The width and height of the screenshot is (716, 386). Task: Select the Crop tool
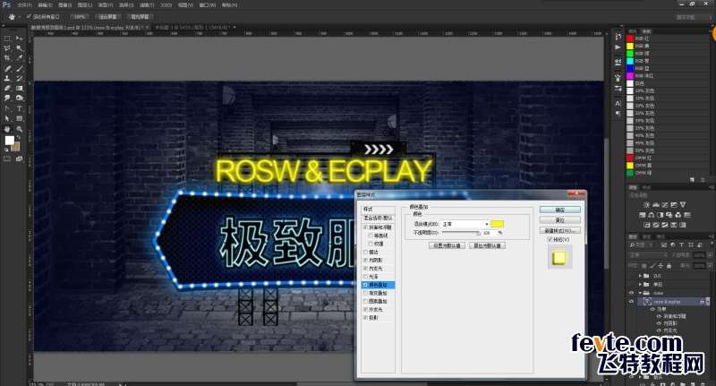[7, 58]
